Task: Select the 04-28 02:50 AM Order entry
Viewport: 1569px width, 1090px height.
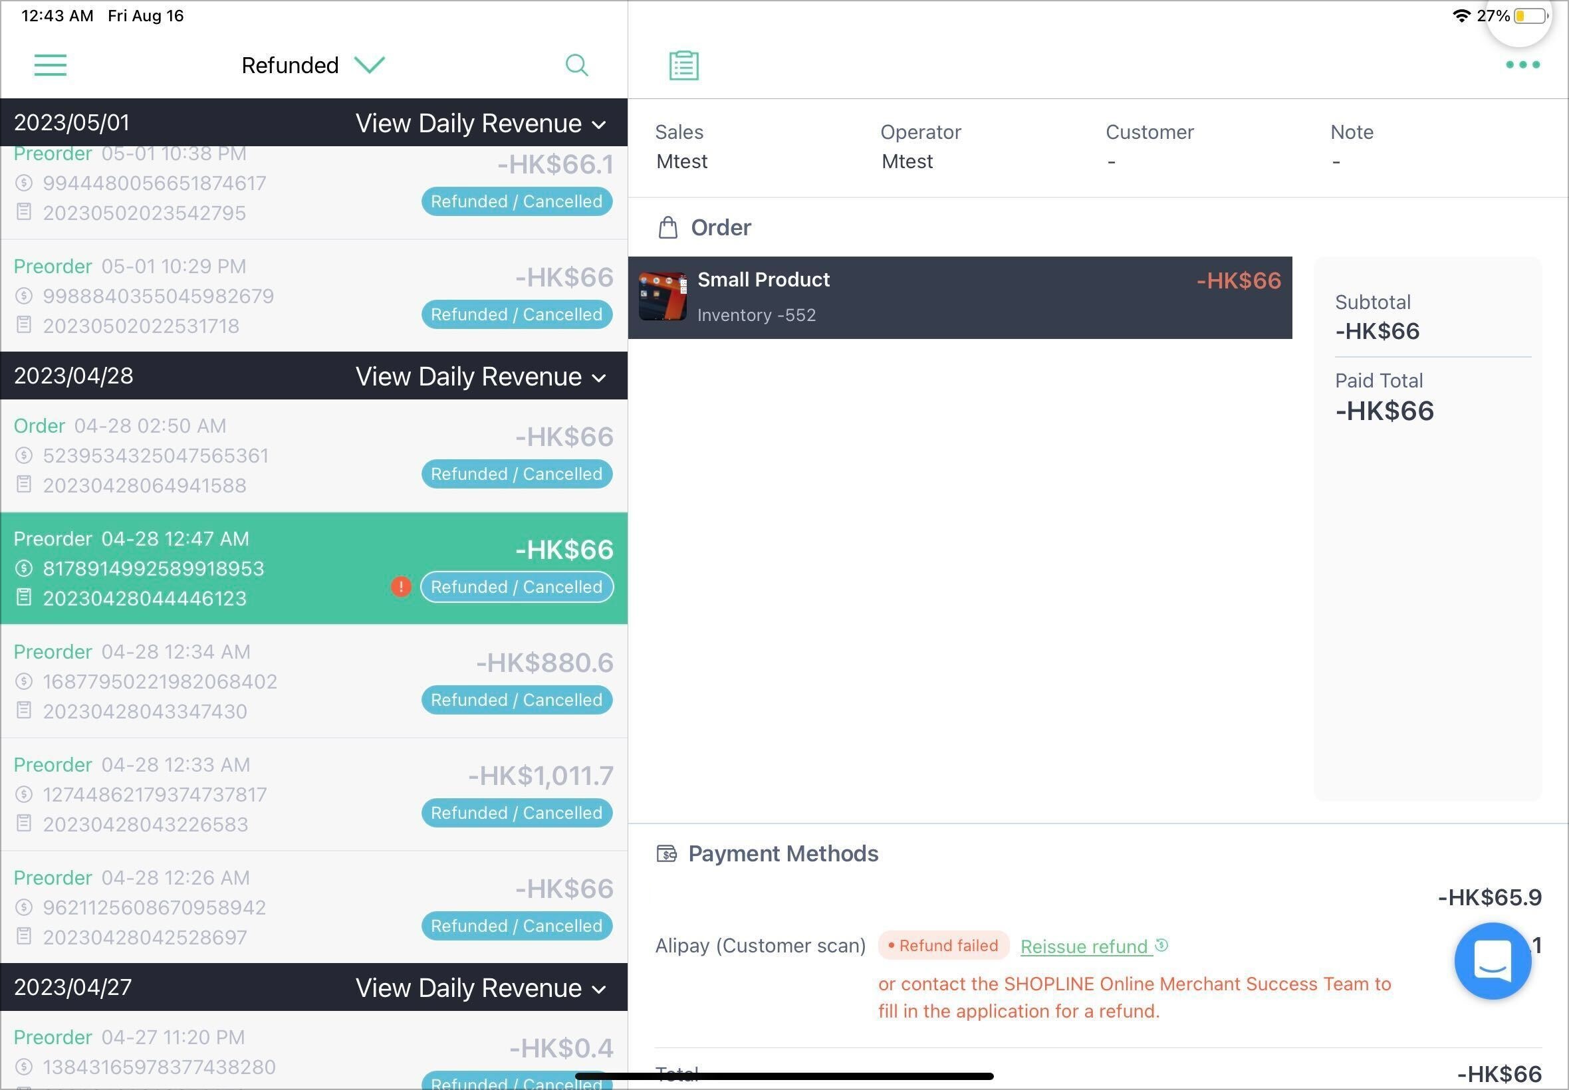Action: tap(314, 456)
